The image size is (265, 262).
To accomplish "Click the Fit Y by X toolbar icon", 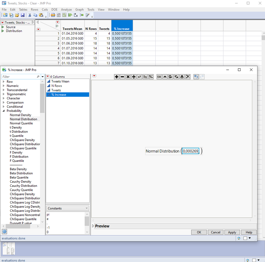I will click(x=76, y=15).
